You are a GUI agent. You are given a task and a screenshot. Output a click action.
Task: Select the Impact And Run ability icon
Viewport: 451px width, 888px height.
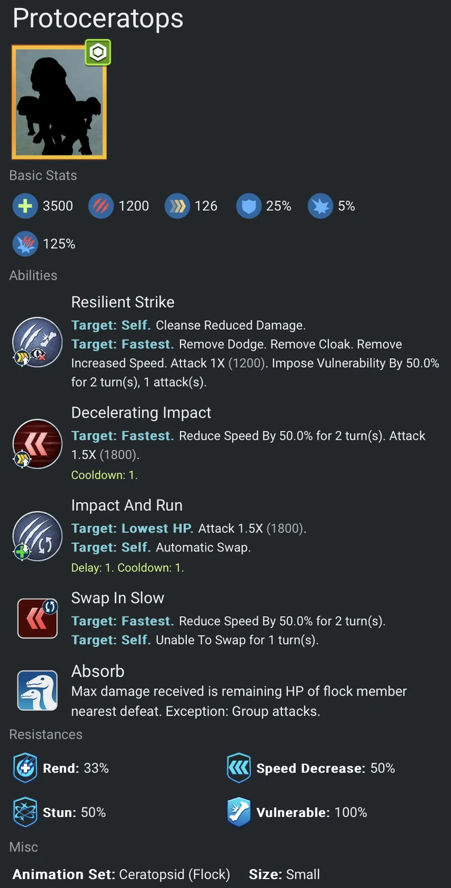(37, 537)
